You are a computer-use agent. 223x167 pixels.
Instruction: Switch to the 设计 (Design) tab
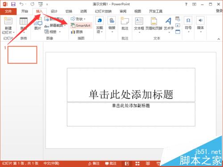[54, 11]
